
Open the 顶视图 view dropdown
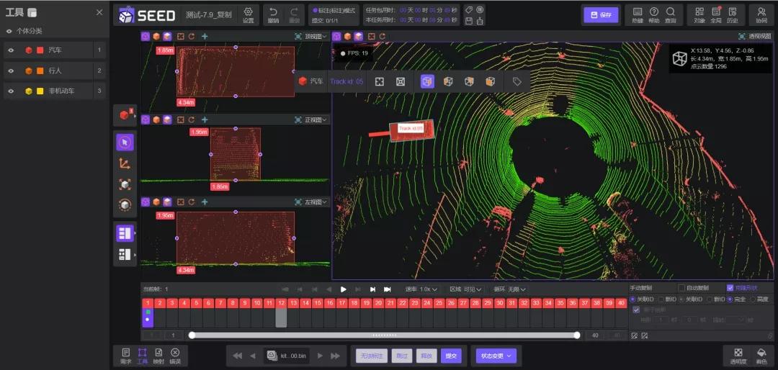[317, 36]
